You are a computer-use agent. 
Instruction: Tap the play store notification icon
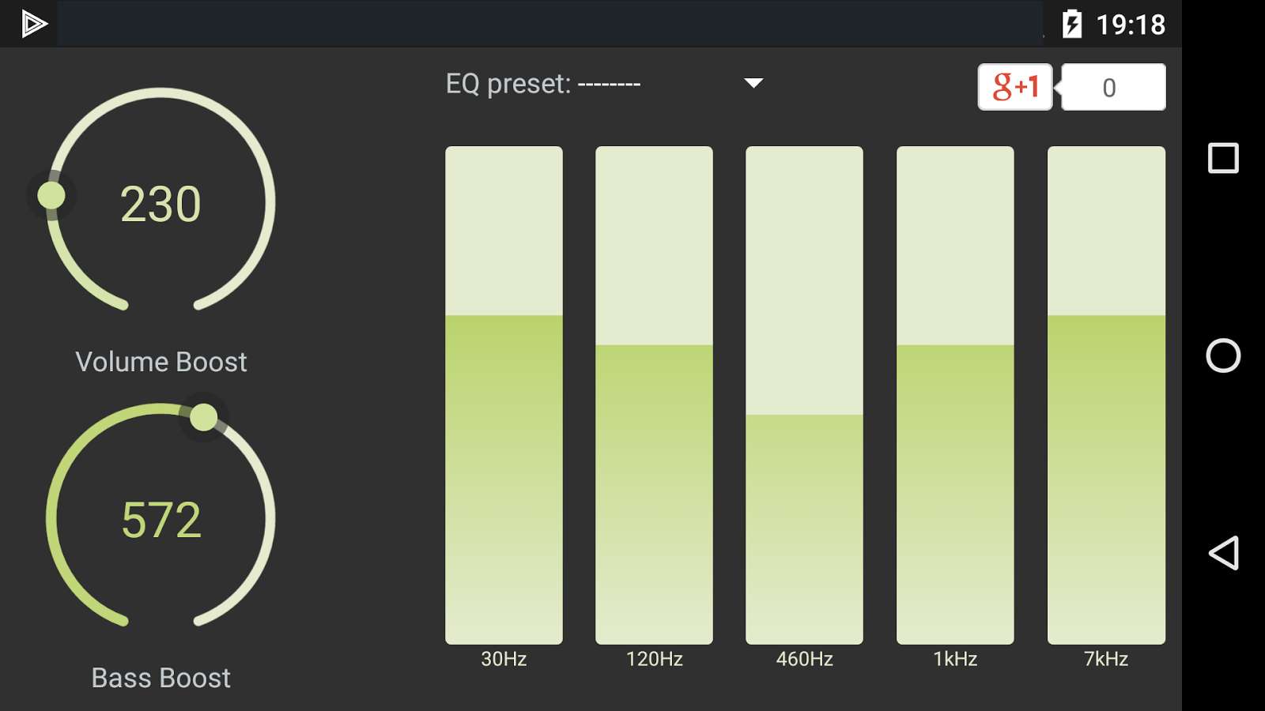coord(33,24)
